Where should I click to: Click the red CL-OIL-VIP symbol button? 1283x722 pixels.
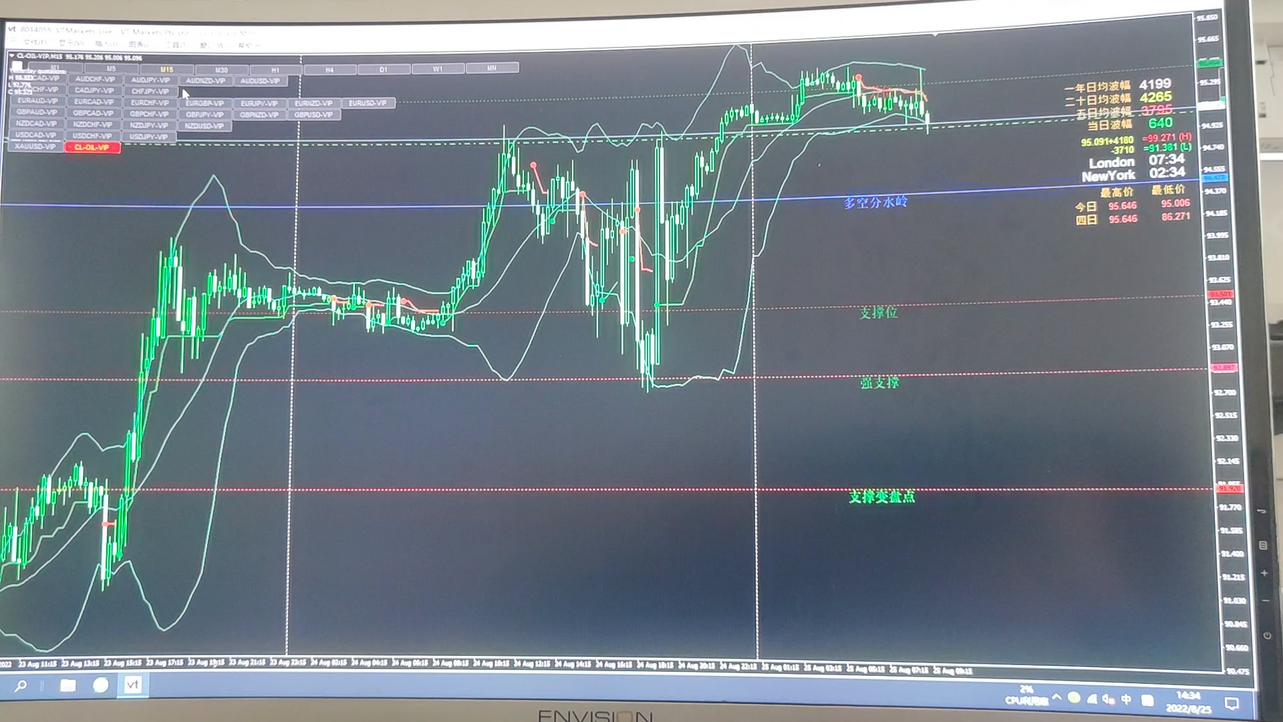pos(92,147)
